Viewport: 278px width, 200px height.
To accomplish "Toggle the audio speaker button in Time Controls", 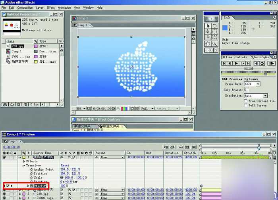I will (x=257, y=63).
